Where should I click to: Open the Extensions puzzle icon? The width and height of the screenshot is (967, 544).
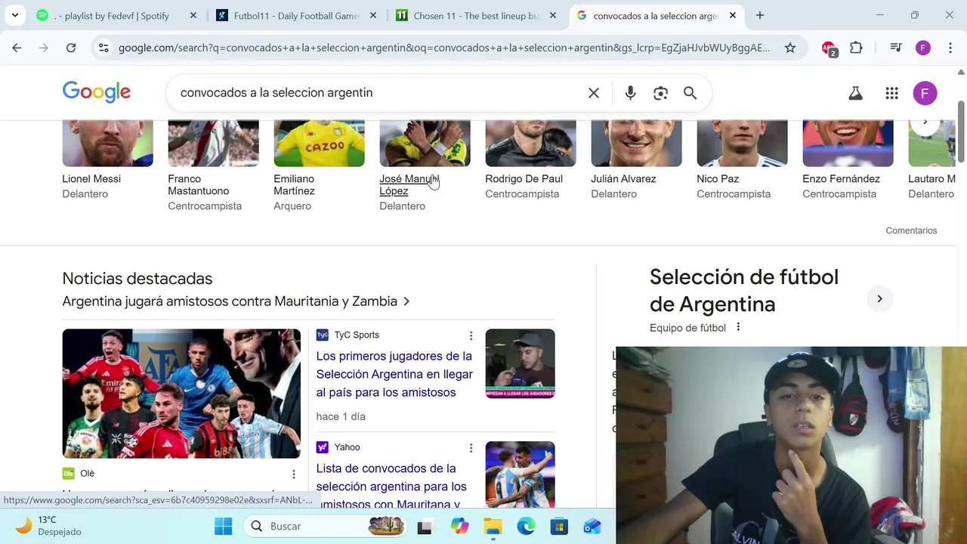[x=856, y=48]
